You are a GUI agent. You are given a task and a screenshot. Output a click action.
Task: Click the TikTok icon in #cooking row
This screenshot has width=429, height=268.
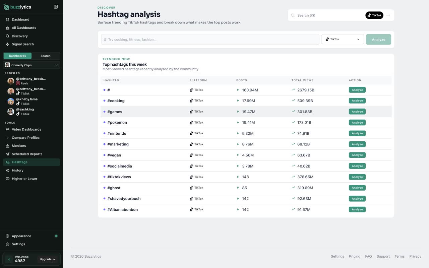tap(191, 100)
